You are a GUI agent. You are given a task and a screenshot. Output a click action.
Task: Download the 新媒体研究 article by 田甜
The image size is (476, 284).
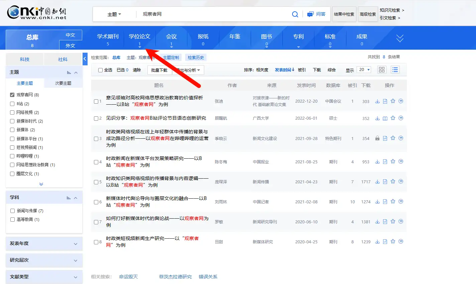(377, 242)
